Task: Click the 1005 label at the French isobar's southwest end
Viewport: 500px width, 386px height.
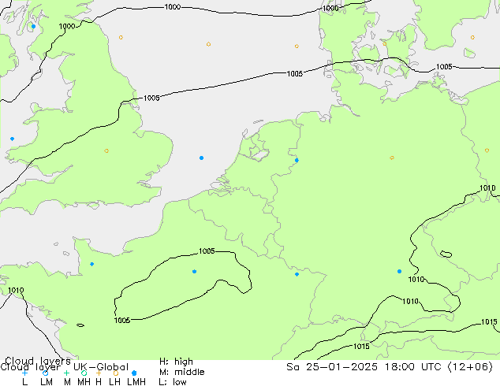Action: 122,320
